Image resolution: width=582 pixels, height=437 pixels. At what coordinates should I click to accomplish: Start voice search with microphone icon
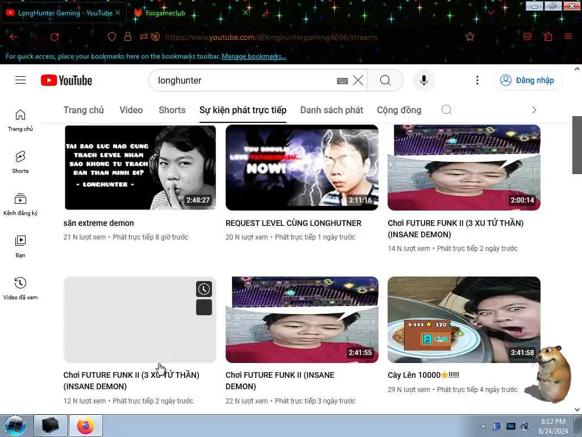pos(423,80)
